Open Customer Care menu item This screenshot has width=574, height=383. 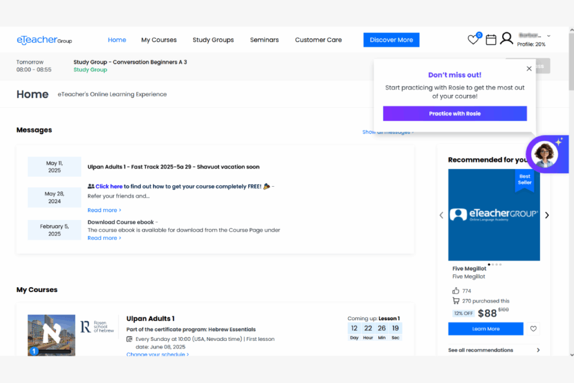point(318,40)
